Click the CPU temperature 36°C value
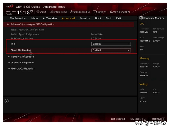 (155, 32)
